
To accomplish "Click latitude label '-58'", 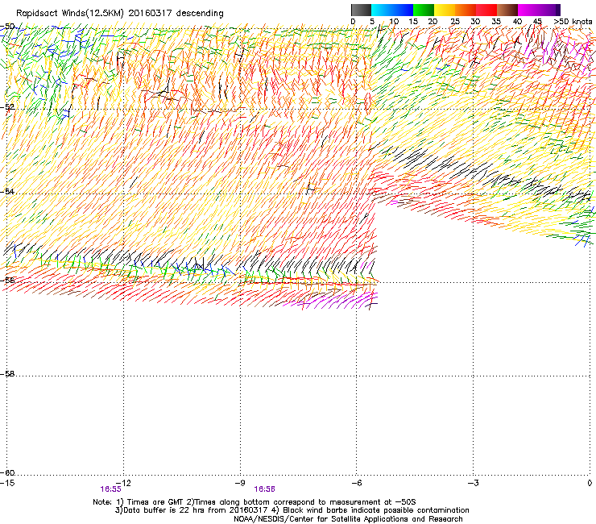I will (x=7, y=374).
